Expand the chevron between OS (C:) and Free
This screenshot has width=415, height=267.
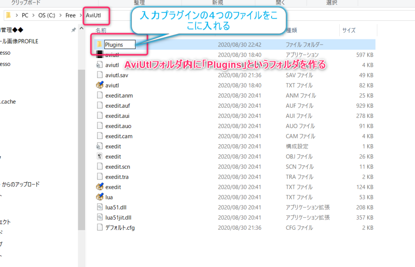click(60, 15)
